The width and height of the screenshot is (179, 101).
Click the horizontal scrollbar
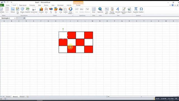(x=141, y=97)
